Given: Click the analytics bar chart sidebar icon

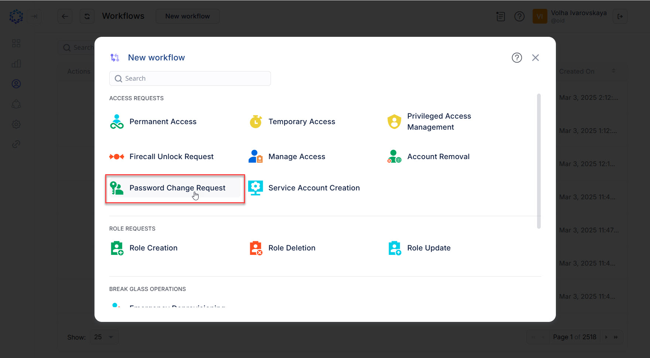Looking at the screenshot, I should coord(16,63).
